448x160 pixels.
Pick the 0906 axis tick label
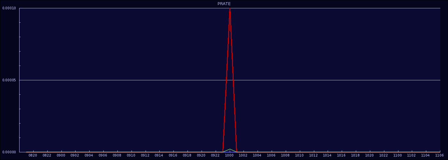click(x=103, y=156)
